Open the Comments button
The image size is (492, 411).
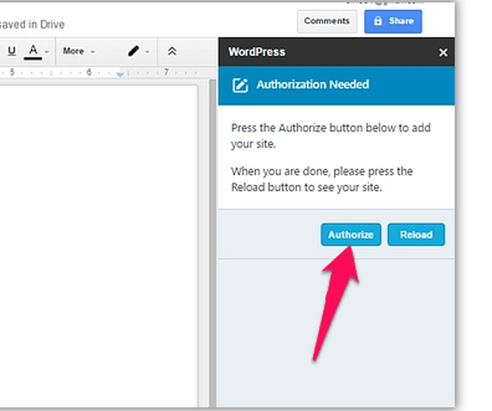327,21
